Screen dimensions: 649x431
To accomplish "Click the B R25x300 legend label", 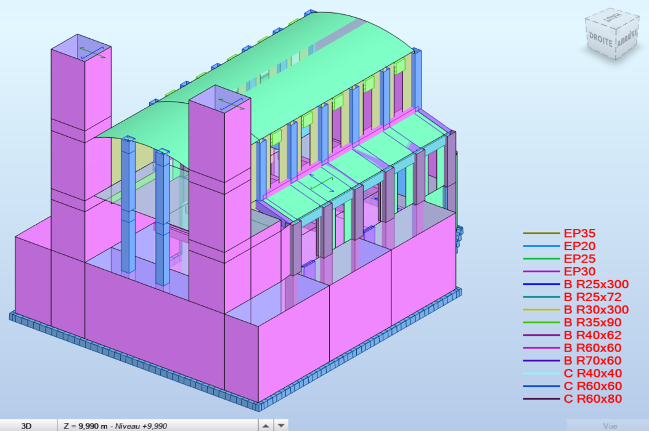I will coord(596,284).
